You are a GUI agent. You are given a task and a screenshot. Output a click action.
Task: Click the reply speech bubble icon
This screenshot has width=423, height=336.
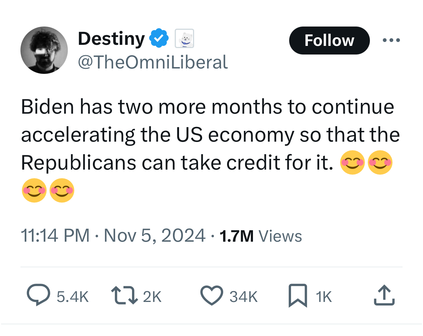(38, 296)
